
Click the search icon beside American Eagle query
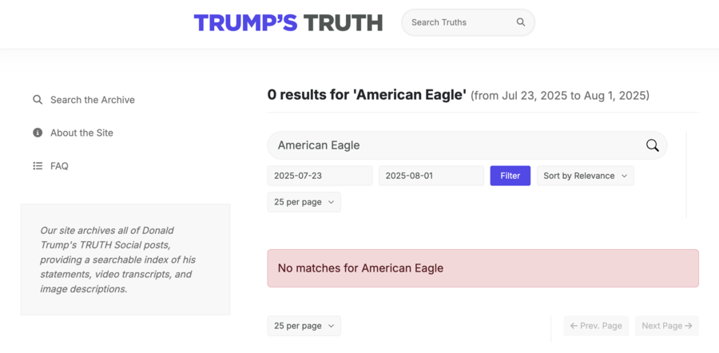pos(652,145)
